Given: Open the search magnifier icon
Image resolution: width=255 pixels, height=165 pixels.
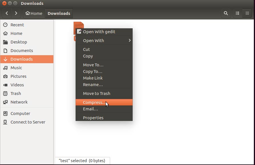Looking at the screenshot, I should tap(226, 13).
